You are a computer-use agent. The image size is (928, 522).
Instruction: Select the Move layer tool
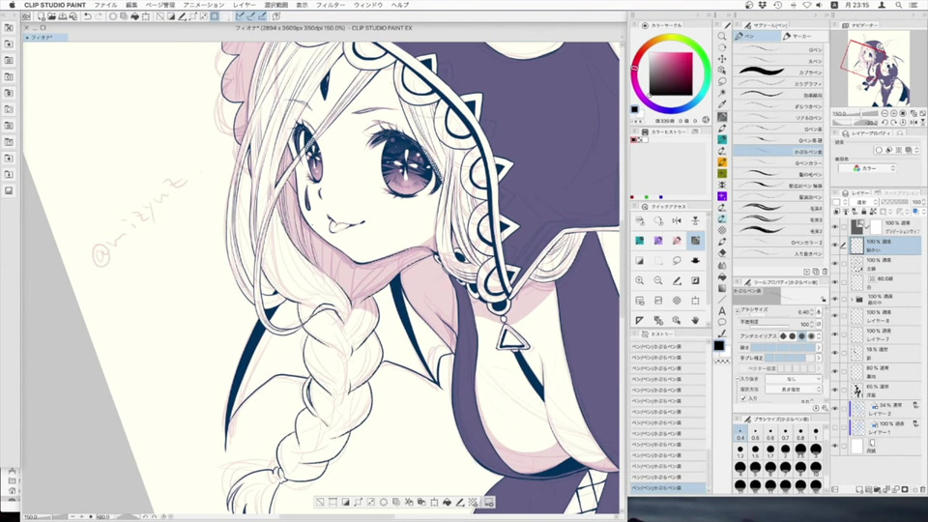[722, 59]
